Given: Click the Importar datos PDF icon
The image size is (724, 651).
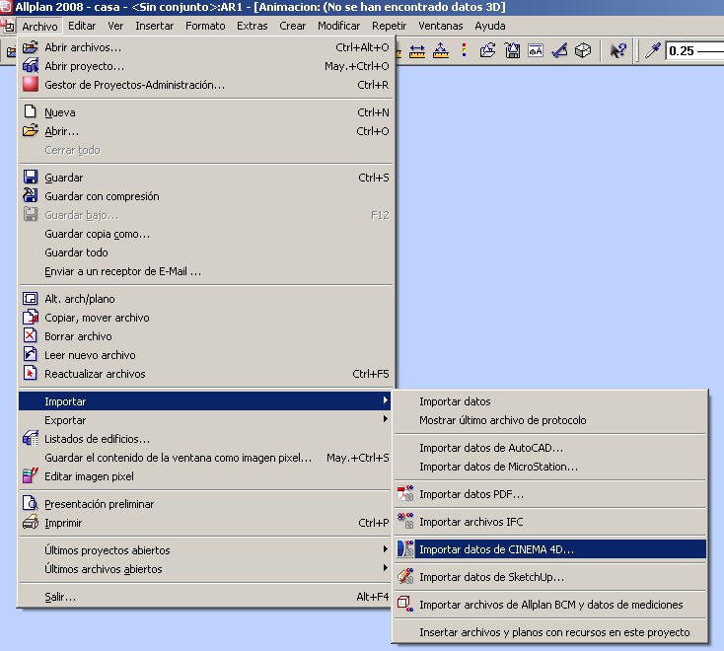Looking at the screenshot, I should [404, 494].
